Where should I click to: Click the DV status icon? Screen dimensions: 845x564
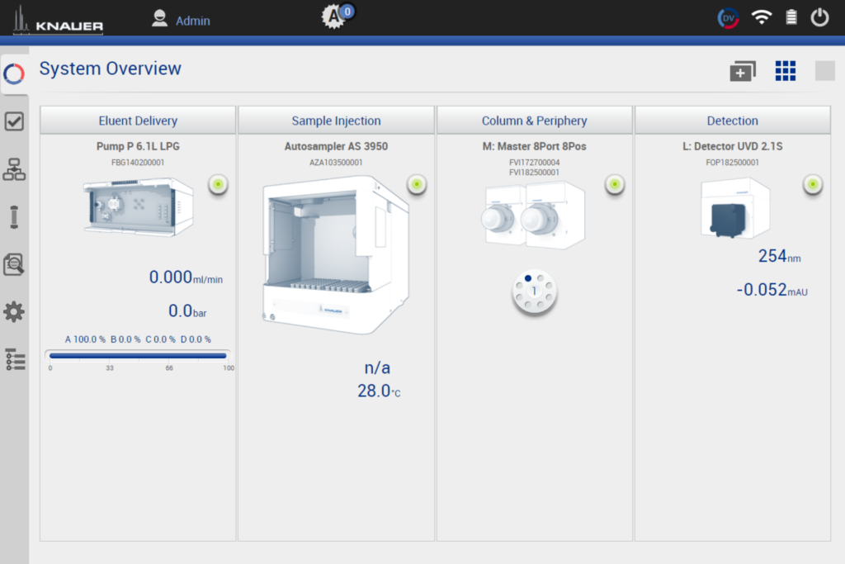point(728,18)
